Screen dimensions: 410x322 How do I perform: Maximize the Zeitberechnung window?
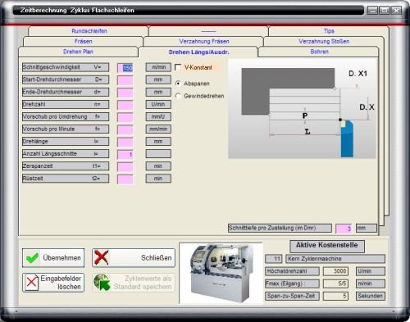[385, 11]
